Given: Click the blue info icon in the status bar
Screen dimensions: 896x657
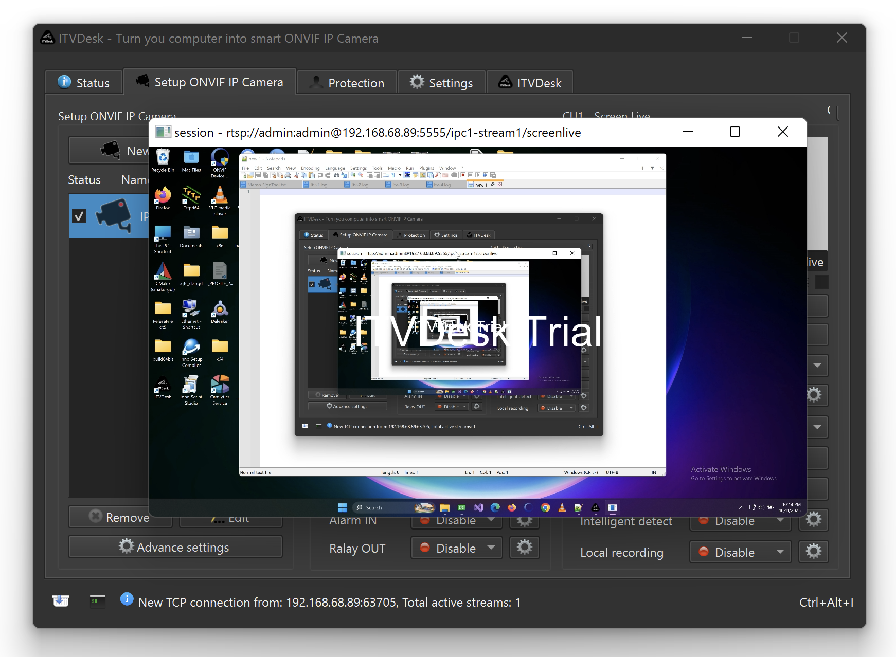Looking at the screenshot, I should point(127,599).
